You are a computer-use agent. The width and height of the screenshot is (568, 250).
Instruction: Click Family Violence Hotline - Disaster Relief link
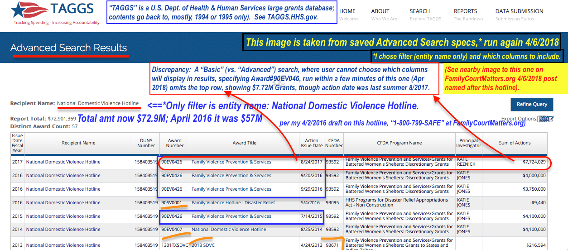[x=233, y=203]
